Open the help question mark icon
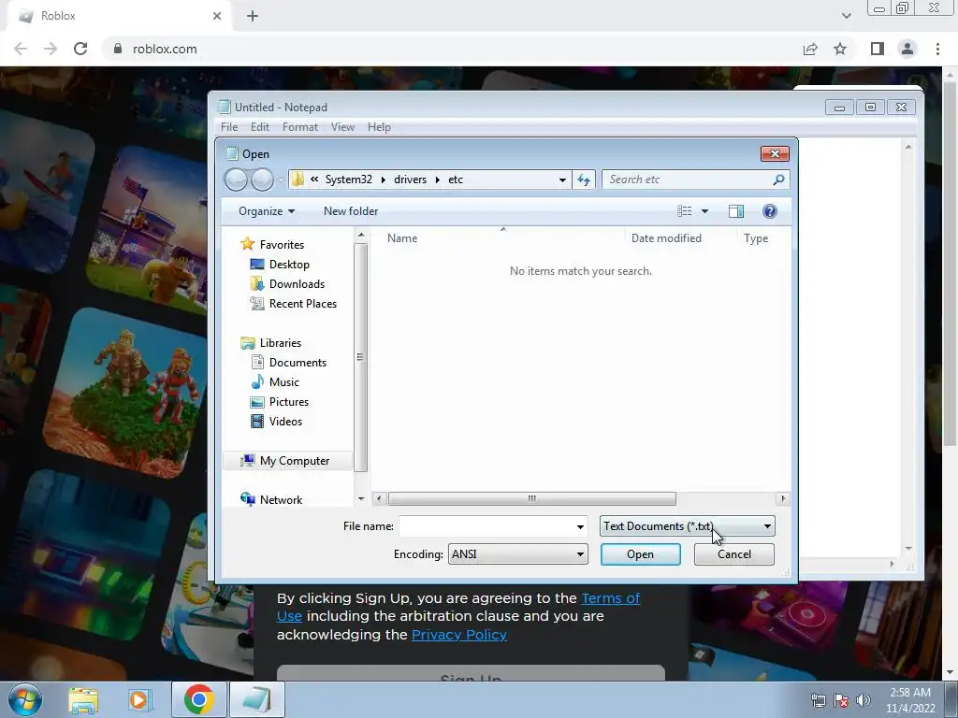The image size is (958, 718). [x=770, y=211]
